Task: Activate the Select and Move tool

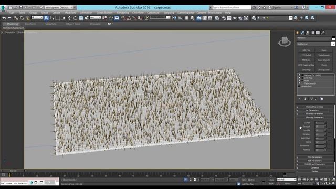Action: click(x=70, y=18)
